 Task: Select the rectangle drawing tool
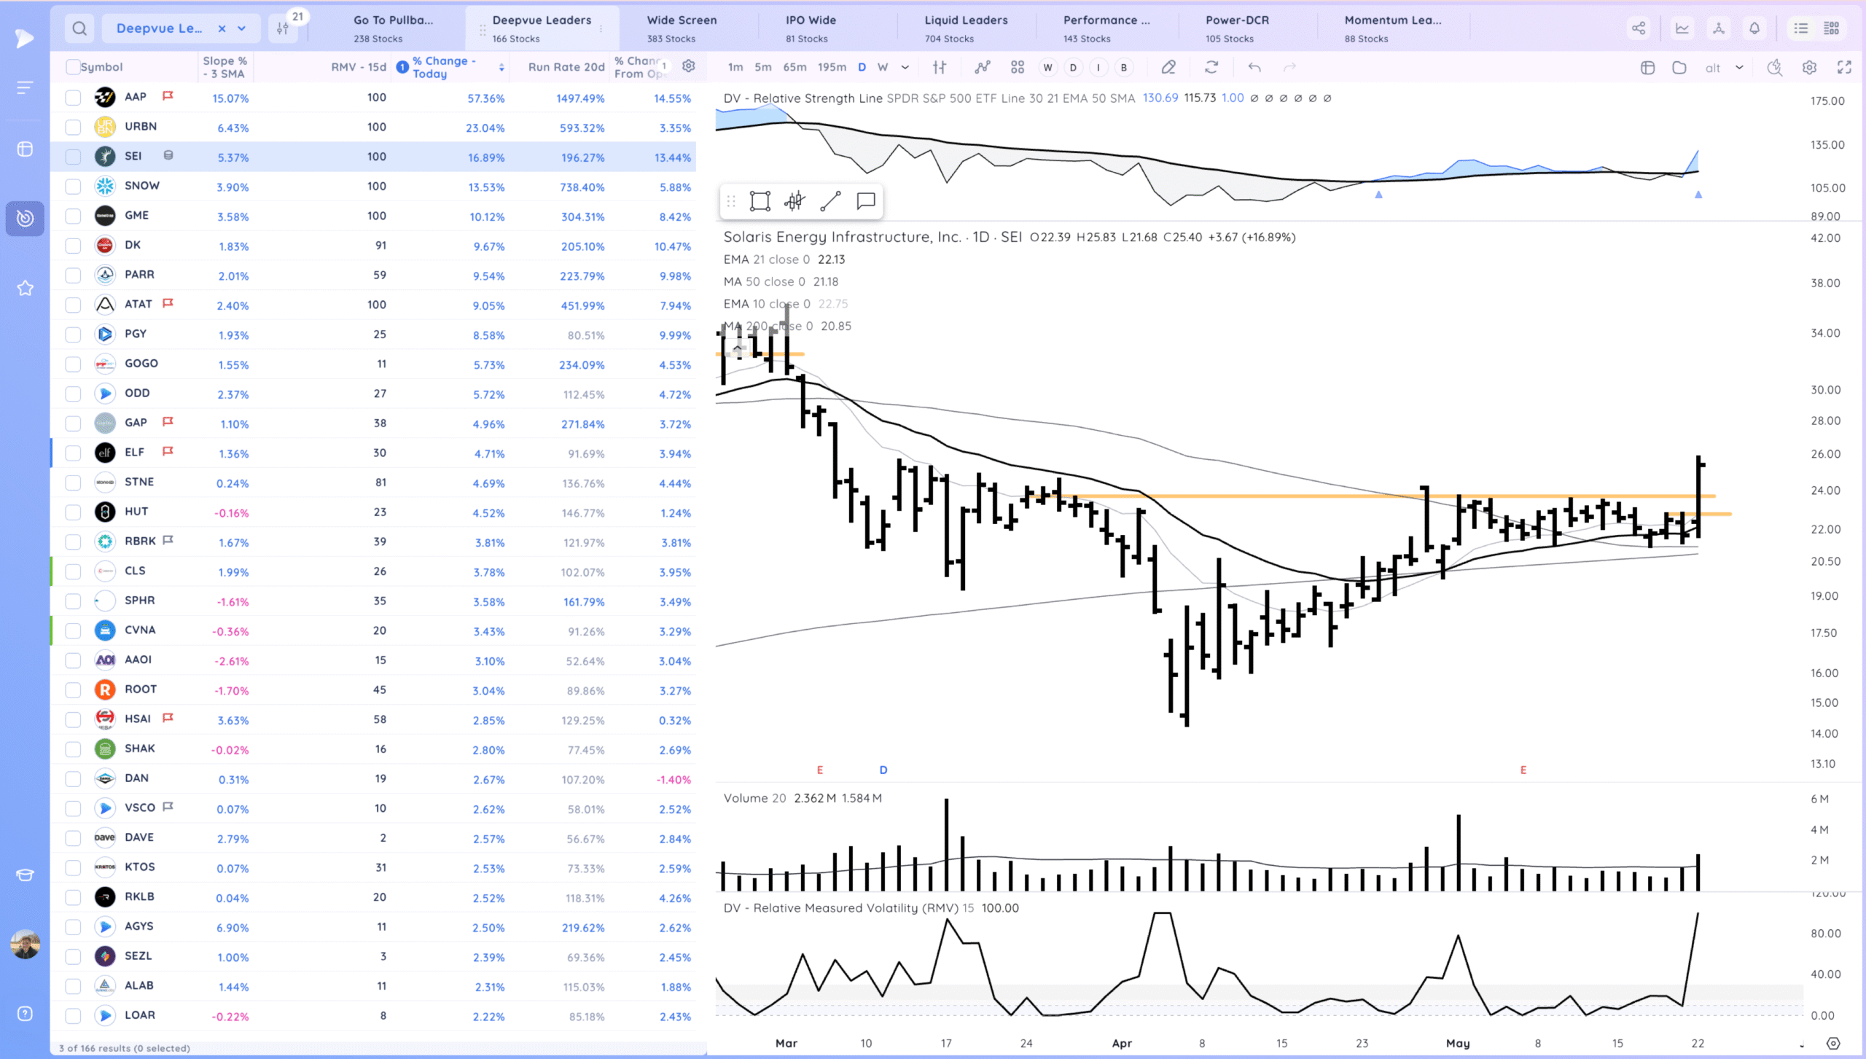tap(760, 201)
